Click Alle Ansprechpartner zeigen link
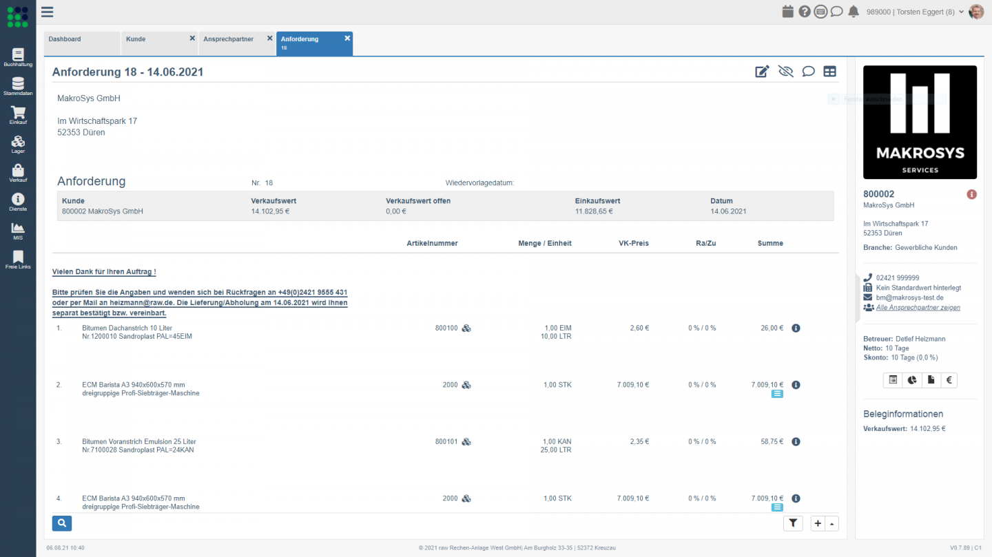This screenshot has width=992, height=557. (918, 308)
